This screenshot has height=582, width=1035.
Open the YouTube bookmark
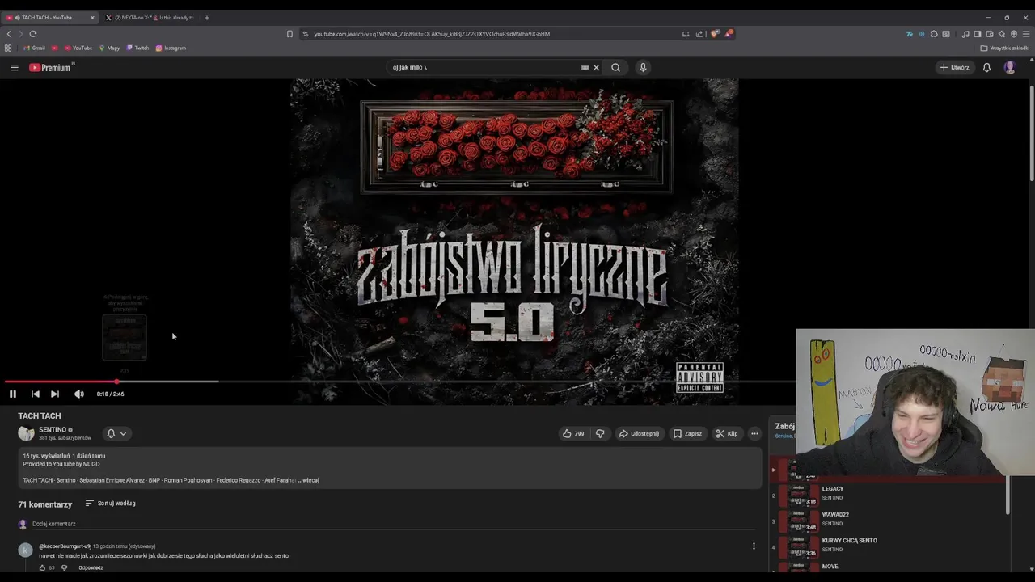(x=78, y=48)
